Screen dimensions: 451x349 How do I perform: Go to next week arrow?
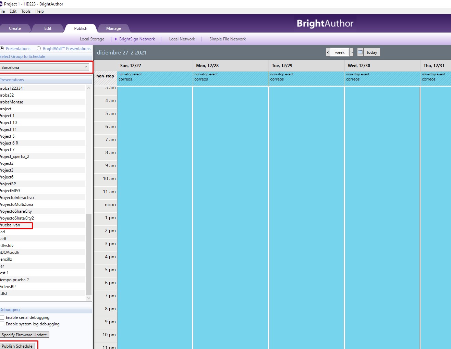tap(352, 52)
